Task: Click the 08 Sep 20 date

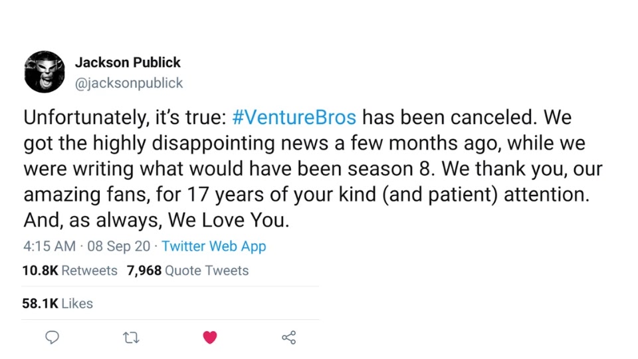Action: click(x=118, y=246)
